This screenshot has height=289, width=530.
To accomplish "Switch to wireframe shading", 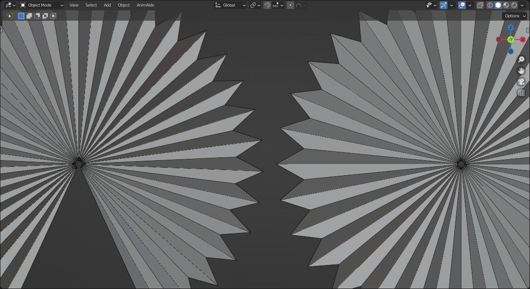I will click(x=490, y=5).
